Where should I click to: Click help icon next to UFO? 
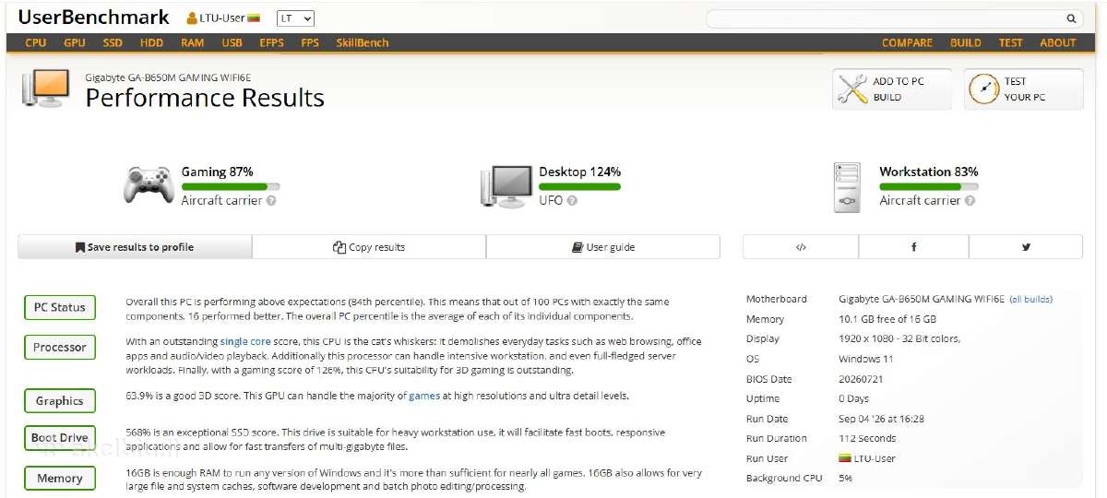coord(572,200)
